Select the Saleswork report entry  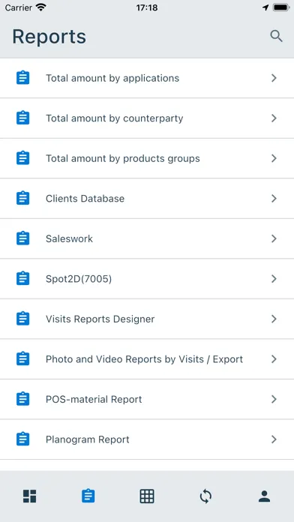pos(147,238)
